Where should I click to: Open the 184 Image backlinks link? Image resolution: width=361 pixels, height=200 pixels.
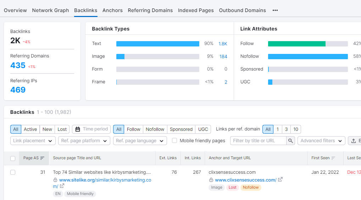point(223,56)
